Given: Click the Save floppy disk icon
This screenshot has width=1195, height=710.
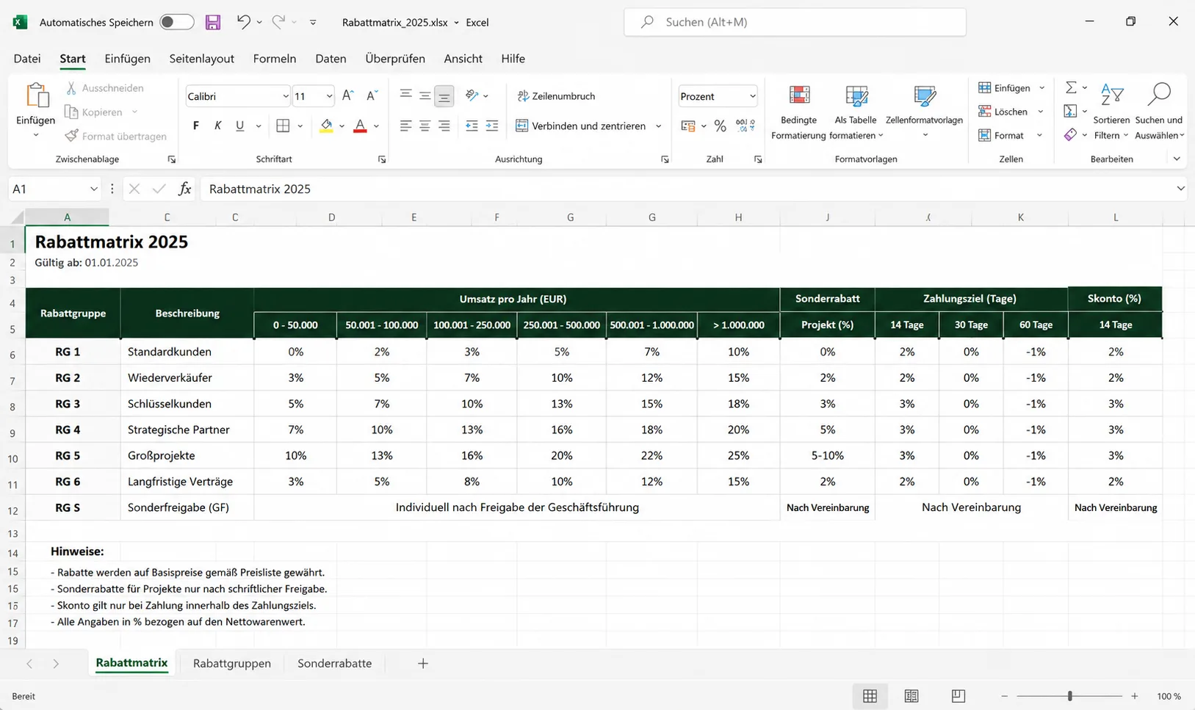Looking at the screenshot, I should (213, 22).
